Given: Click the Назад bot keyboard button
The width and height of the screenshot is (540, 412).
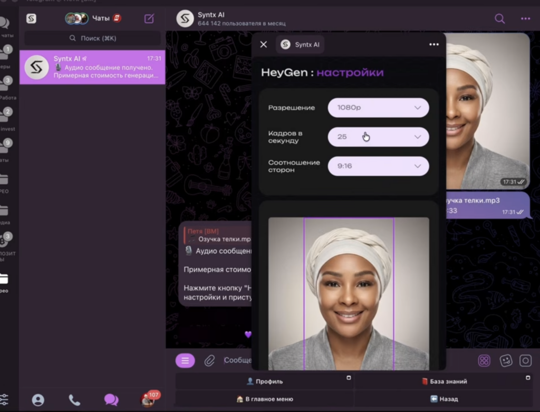Looking at the screenshot, I should pos(443,399).
